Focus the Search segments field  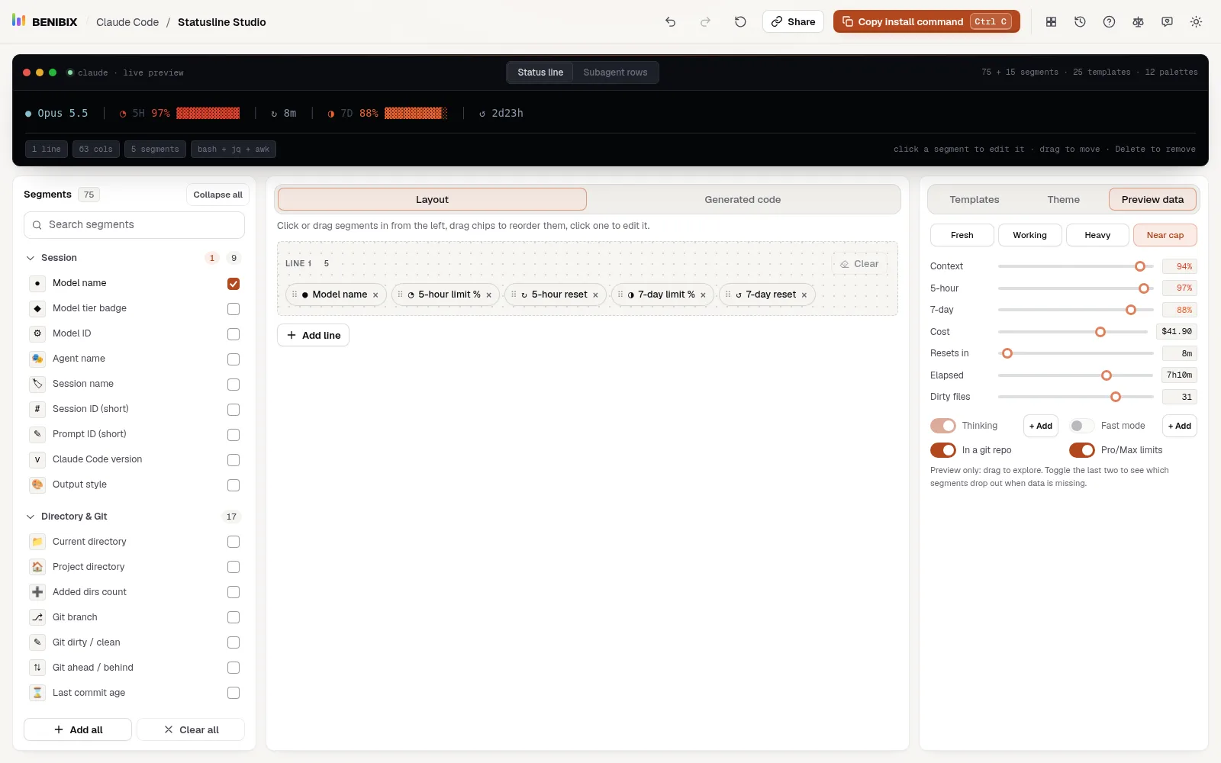[134, 225]
